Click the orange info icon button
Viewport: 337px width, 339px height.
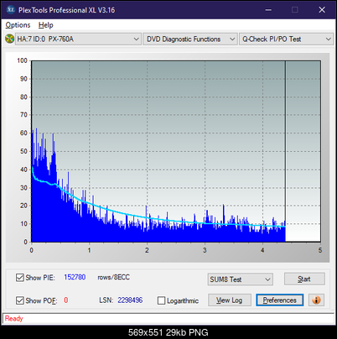316,300
